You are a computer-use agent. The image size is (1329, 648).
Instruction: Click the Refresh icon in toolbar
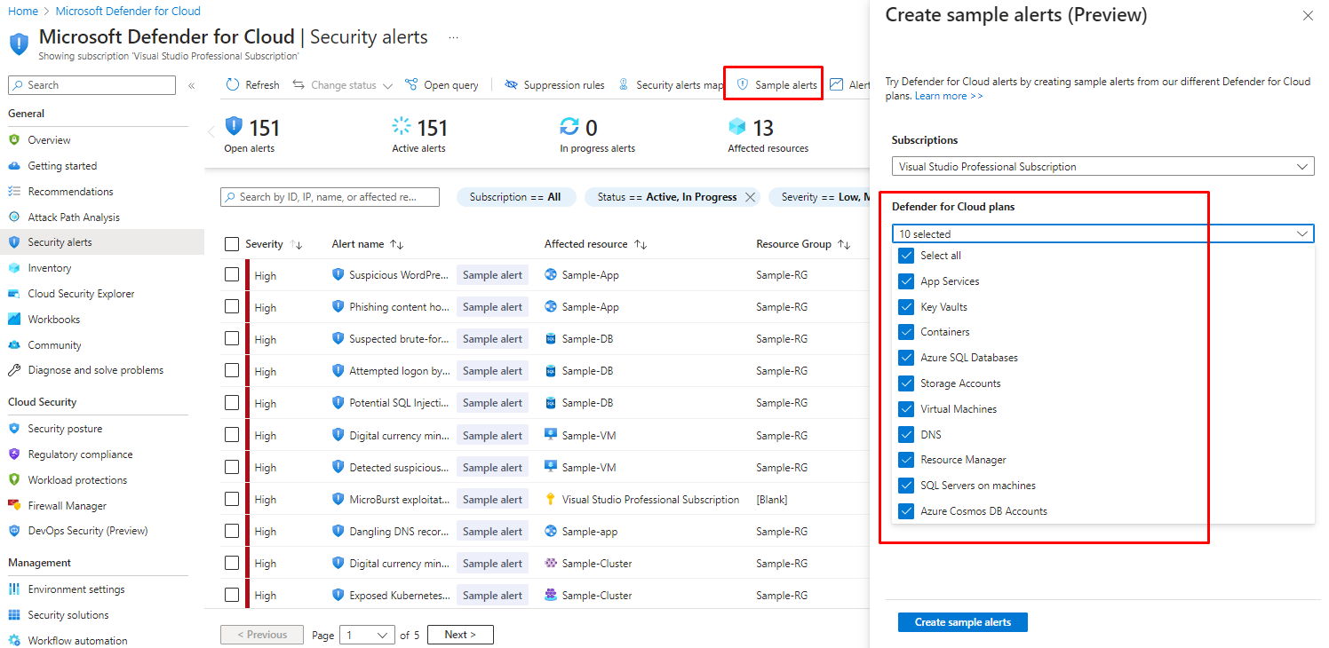point(233,85)
